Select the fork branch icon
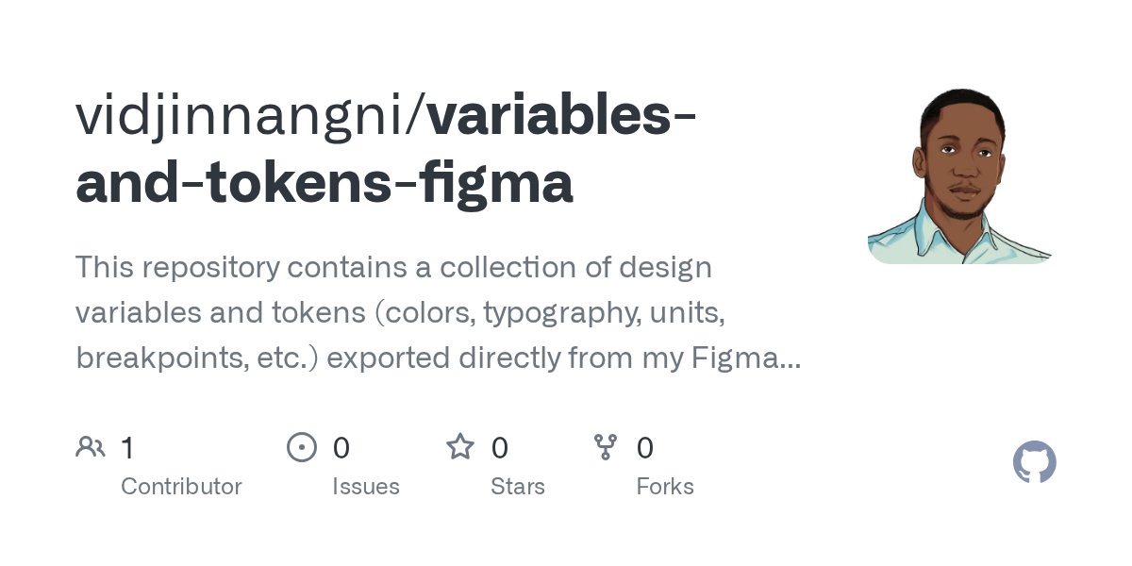This screenshot has height=566, width=1132. click(606, 447)
